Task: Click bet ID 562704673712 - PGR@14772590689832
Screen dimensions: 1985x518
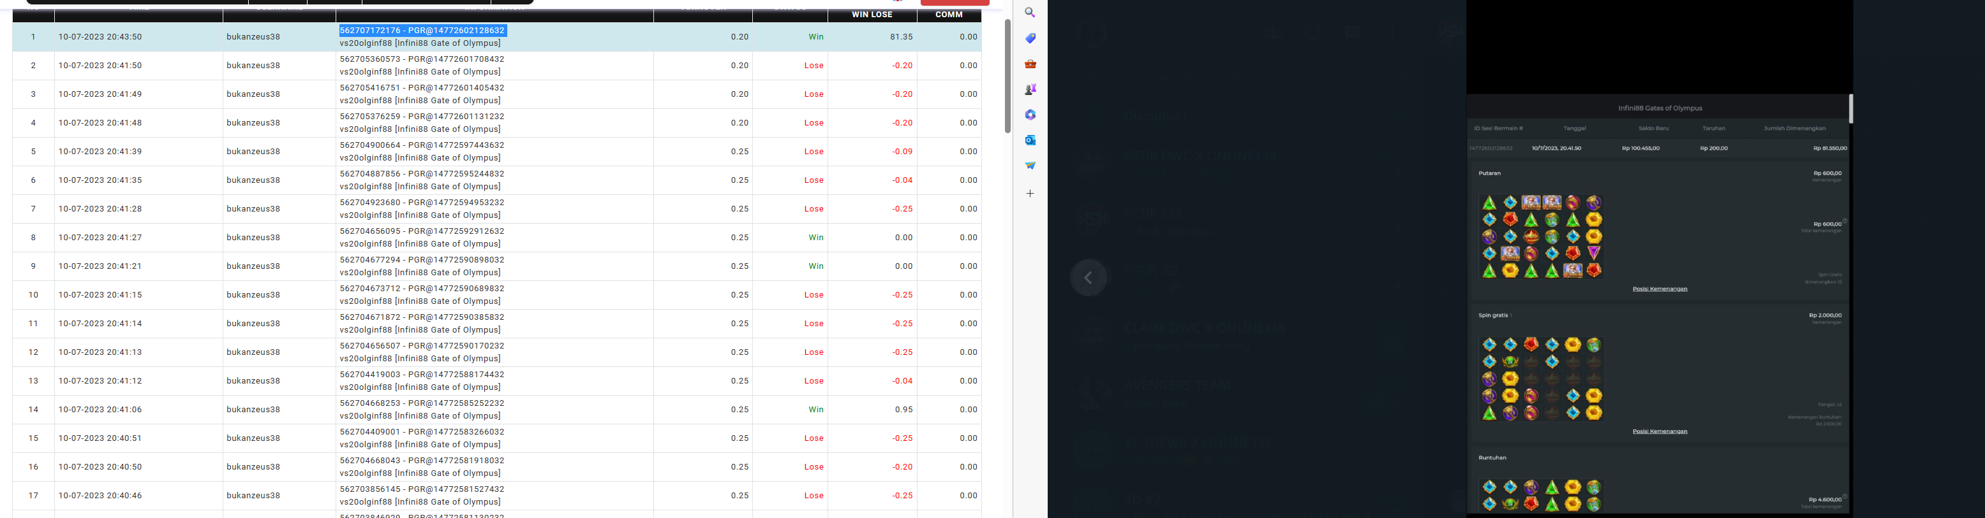Action: tap(422, 289)
